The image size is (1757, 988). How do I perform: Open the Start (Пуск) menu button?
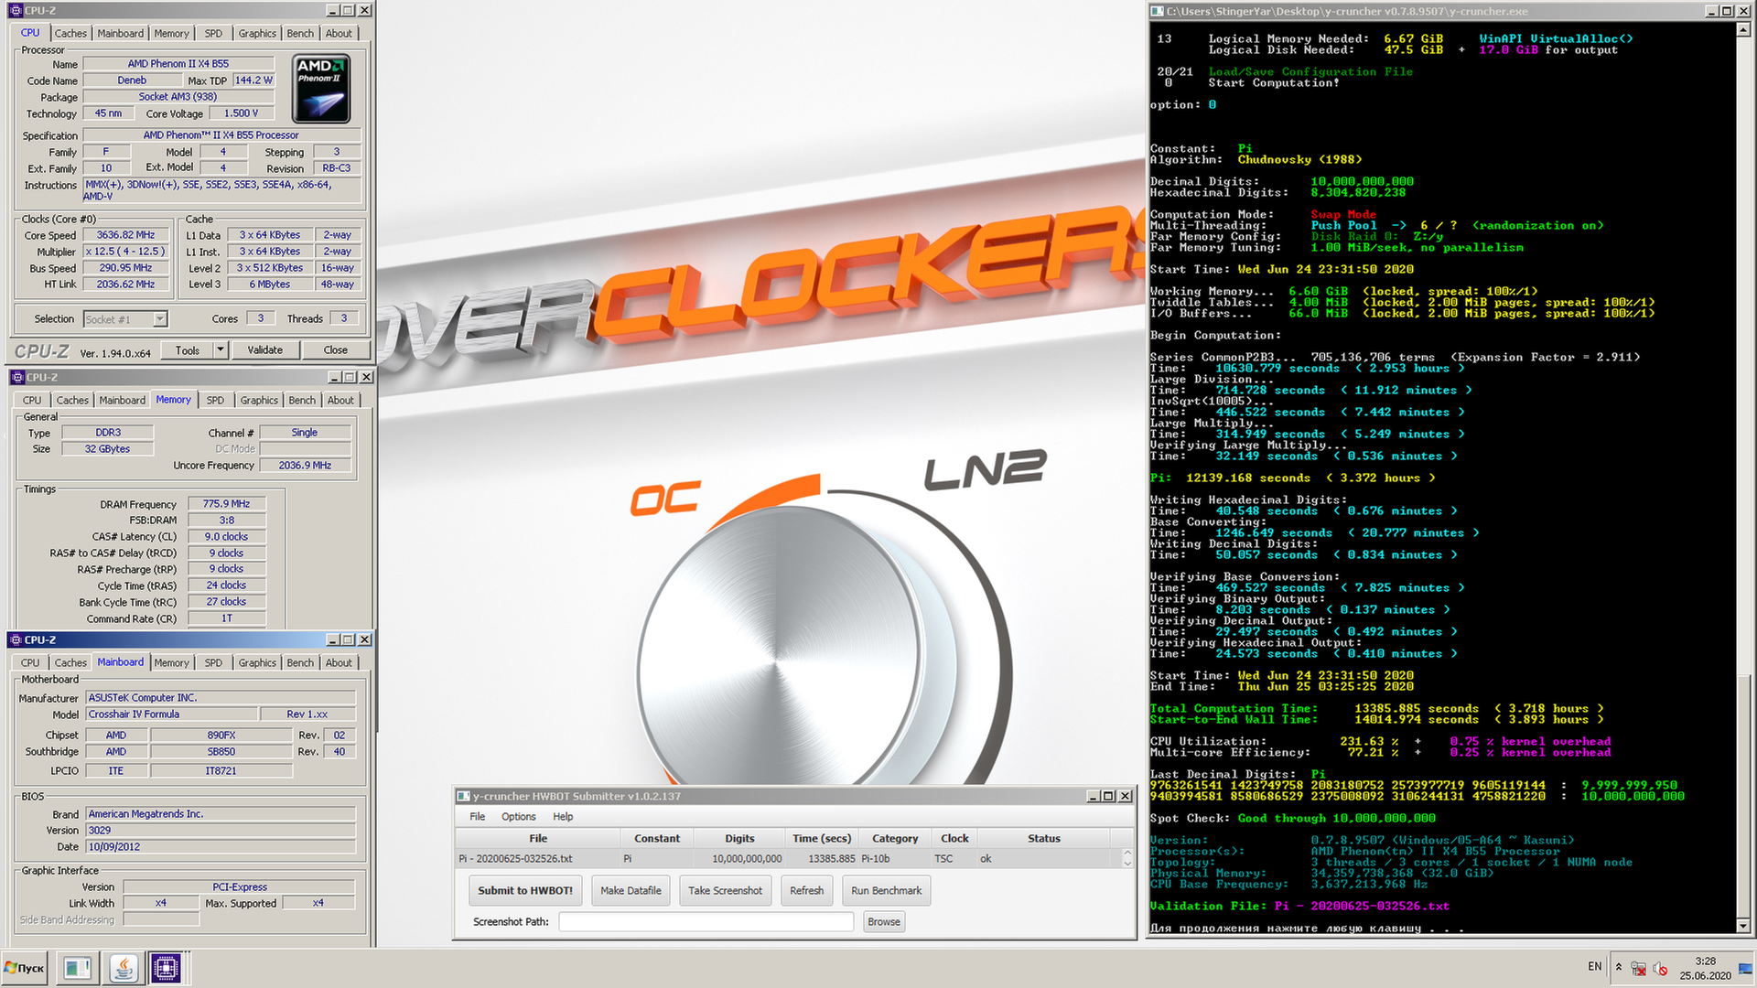tap(26, 968)
